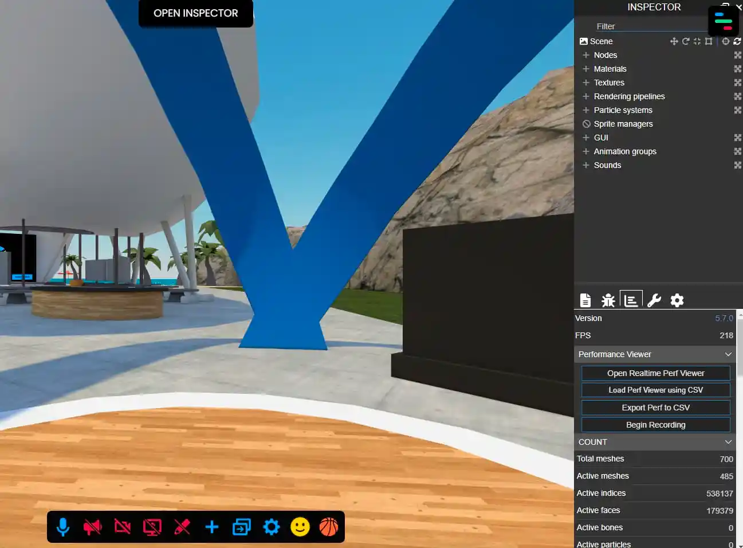Screen dimensions: 743x548
Task: Toggle the crossed-out megaphone button
Action: click(92, 527)
